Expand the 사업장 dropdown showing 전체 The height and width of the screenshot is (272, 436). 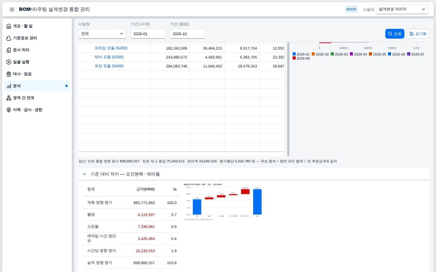click(x=102, y=34)
